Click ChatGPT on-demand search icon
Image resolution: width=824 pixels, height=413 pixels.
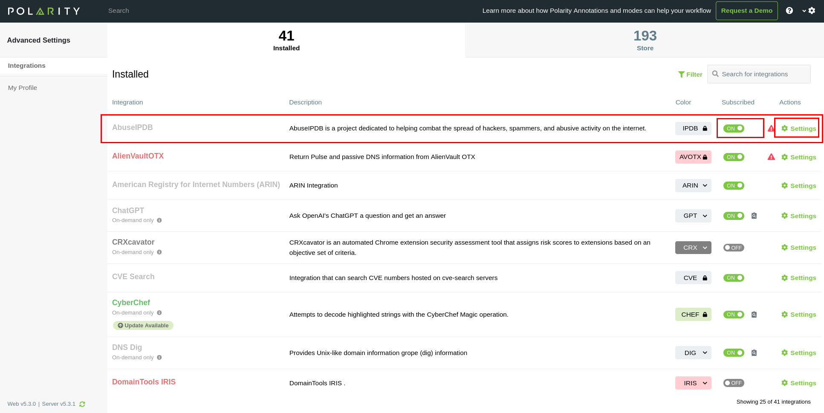click(754, 216)
